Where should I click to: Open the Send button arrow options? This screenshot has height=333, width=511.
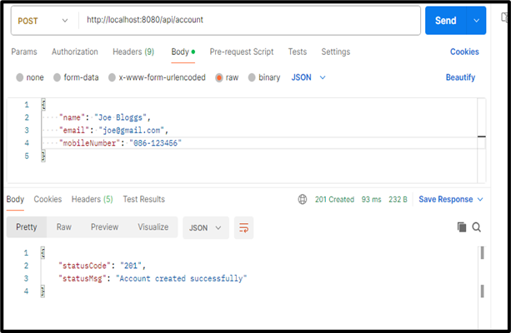pos(477,20)
